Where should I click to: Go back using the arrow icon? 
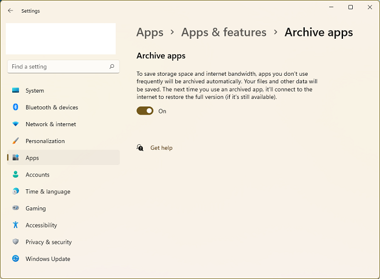click(10, 10)
